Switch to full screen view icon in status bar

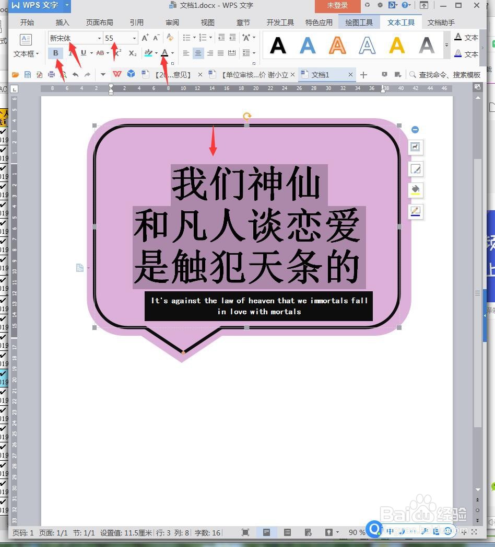245,532
